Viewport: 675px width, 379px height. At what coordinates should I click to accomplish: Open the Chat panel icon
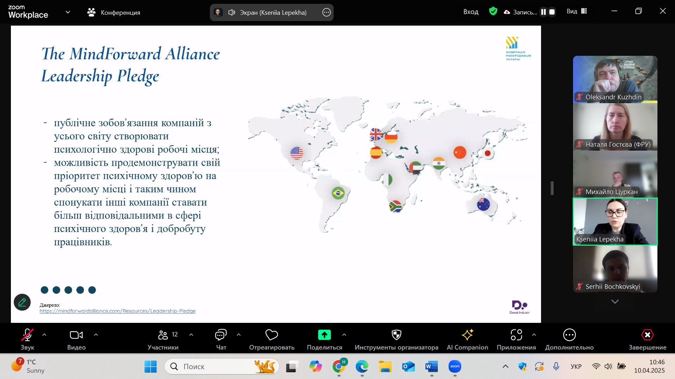[x=221, y=335]
